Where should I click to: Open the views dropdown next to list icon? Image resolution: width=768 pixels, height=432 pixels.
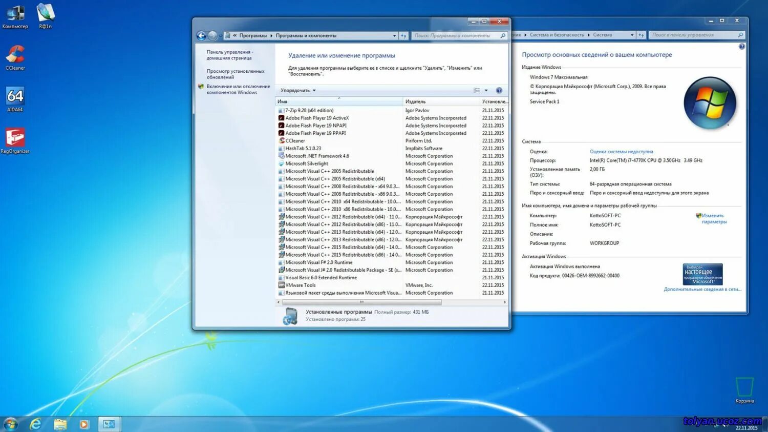pyautogui.click(x=486, y=90)
